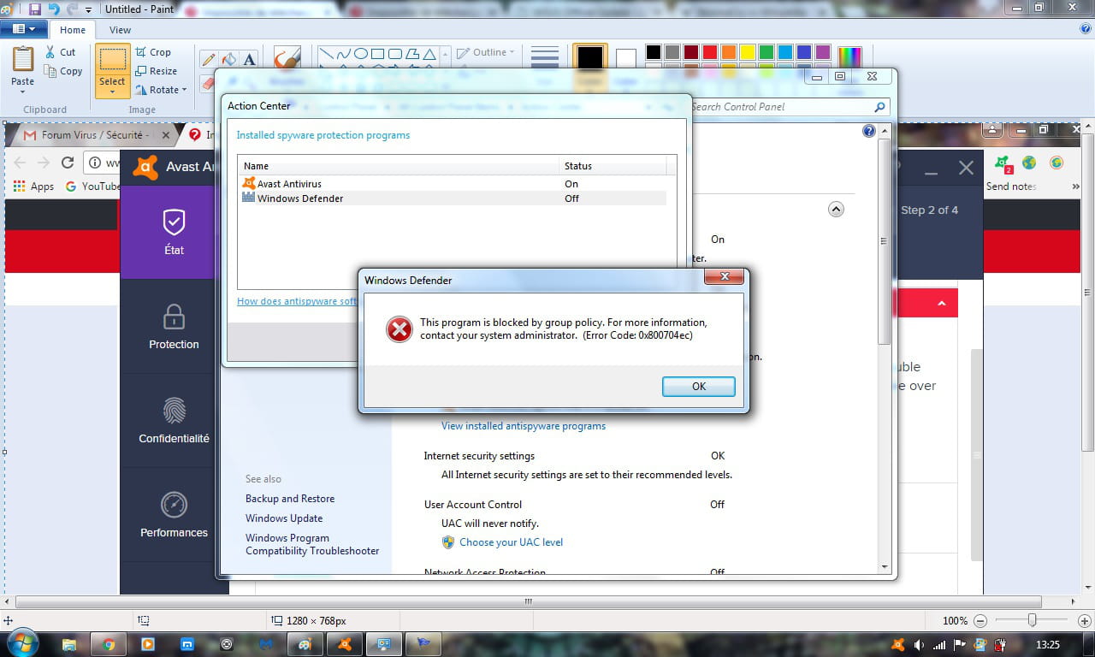
Task: Select the Brushes tool
Action: point(287,58)
